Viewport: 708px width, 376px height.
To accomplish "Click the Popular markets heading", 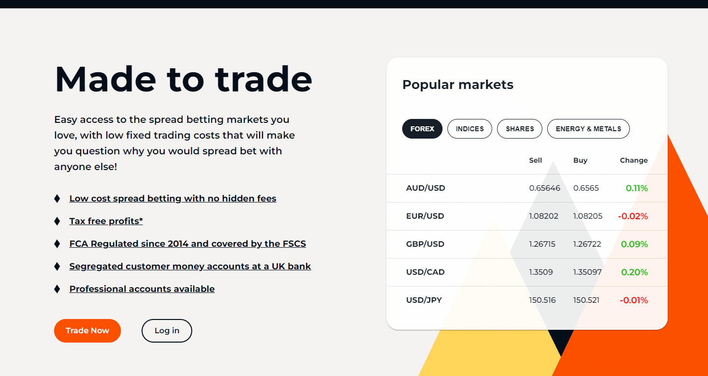I will point(458,85).
